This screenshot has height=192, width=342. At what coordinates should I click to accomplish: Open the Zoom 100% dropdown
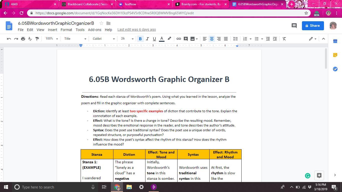coord(51,39)
